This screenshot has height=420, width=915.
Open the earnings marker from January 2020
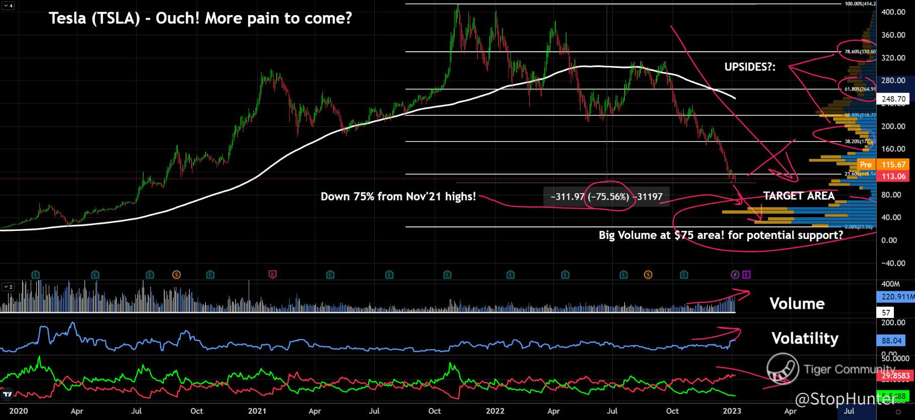(x=36, y=275)
